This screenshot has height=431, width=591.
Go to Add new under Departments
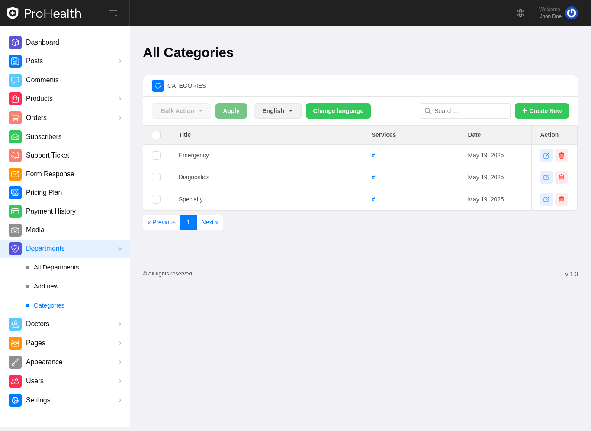pos(46,286)
